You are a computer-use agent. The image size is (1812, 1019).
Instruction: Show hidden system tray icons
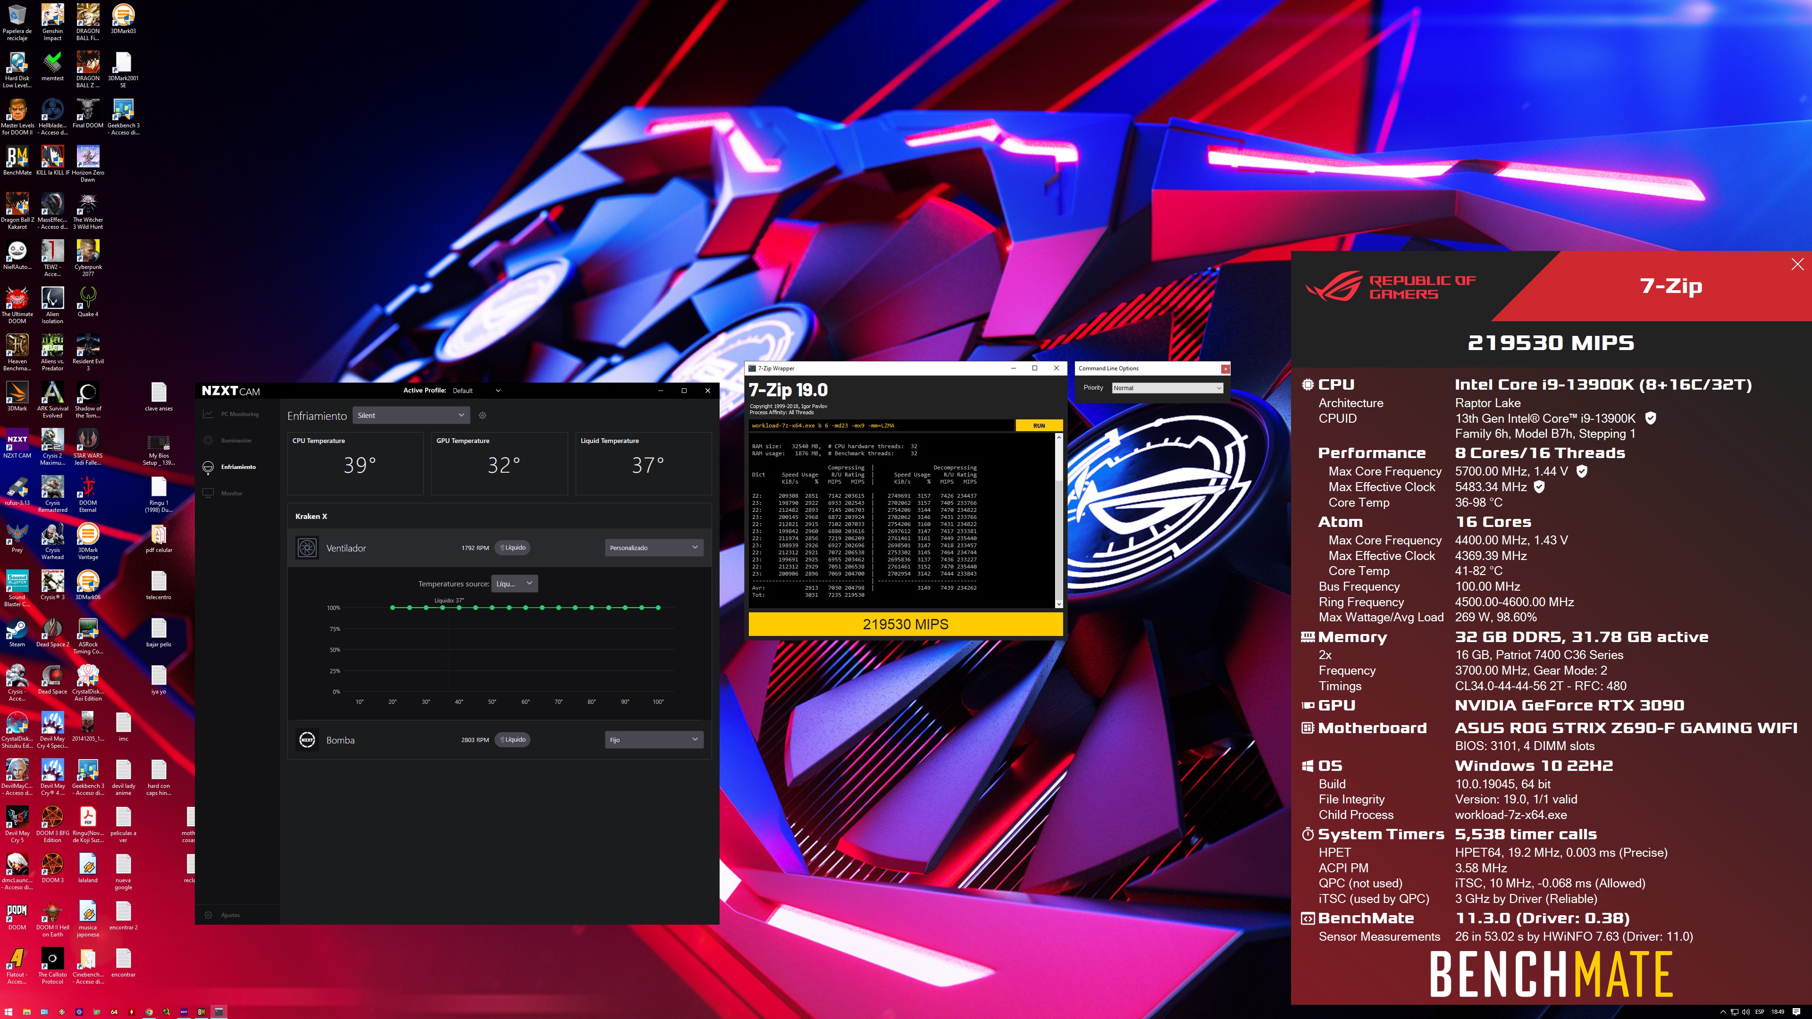click(1723, 1012)
